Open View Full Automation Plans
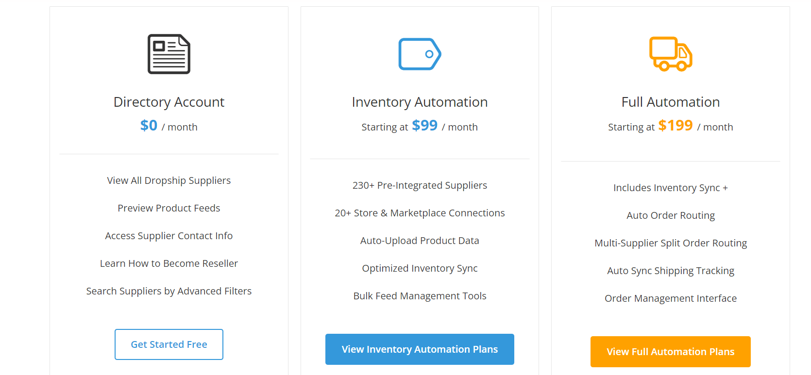This screenshot has height=375, width=811. [x=671, y=352]
